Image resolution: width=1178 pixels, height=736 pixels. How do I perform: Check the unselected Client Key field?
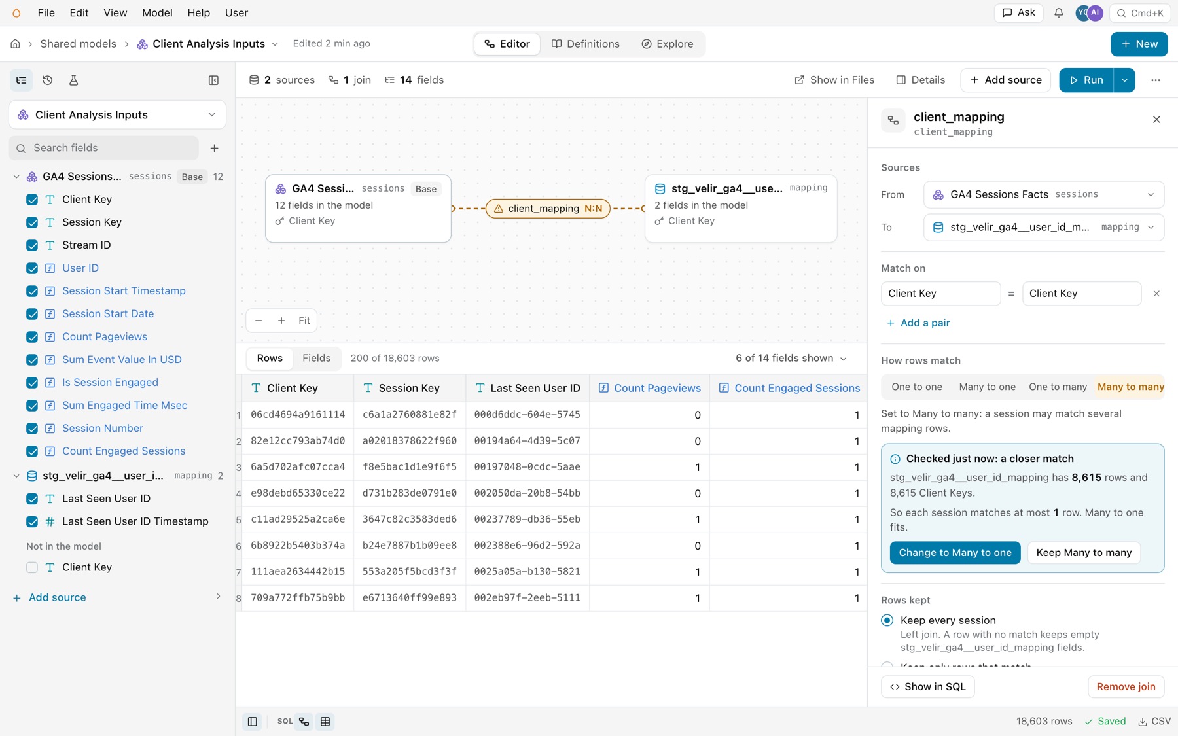(x=32, y=568)
